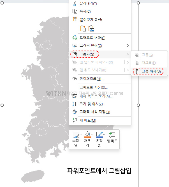Select 재그룹(E) in the submenu

click(149, 63)
